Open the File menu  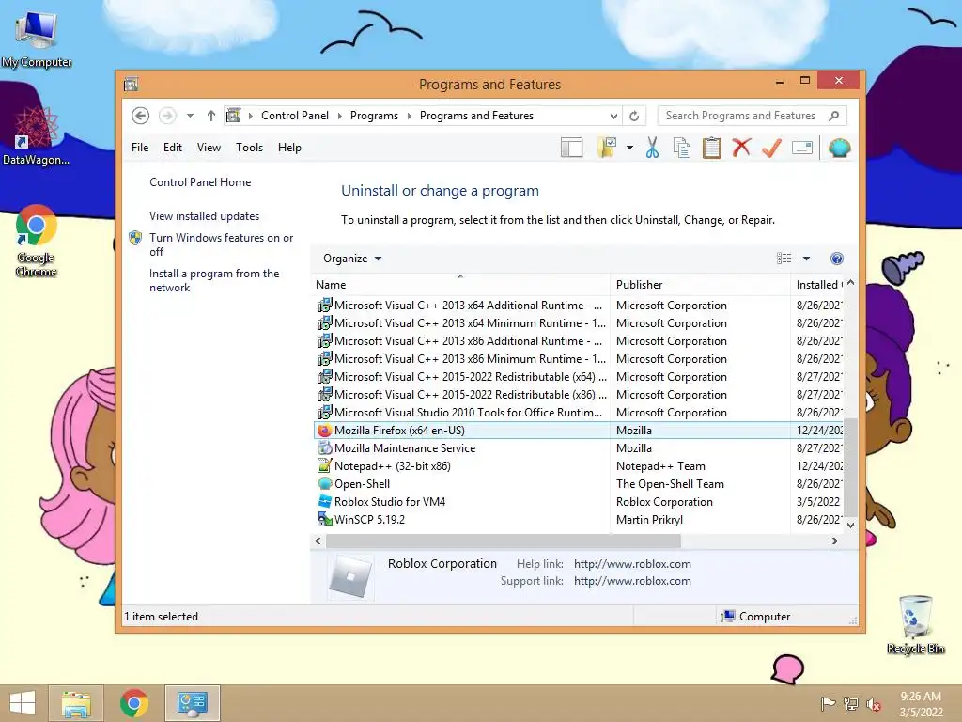click(x=140, y=148)
